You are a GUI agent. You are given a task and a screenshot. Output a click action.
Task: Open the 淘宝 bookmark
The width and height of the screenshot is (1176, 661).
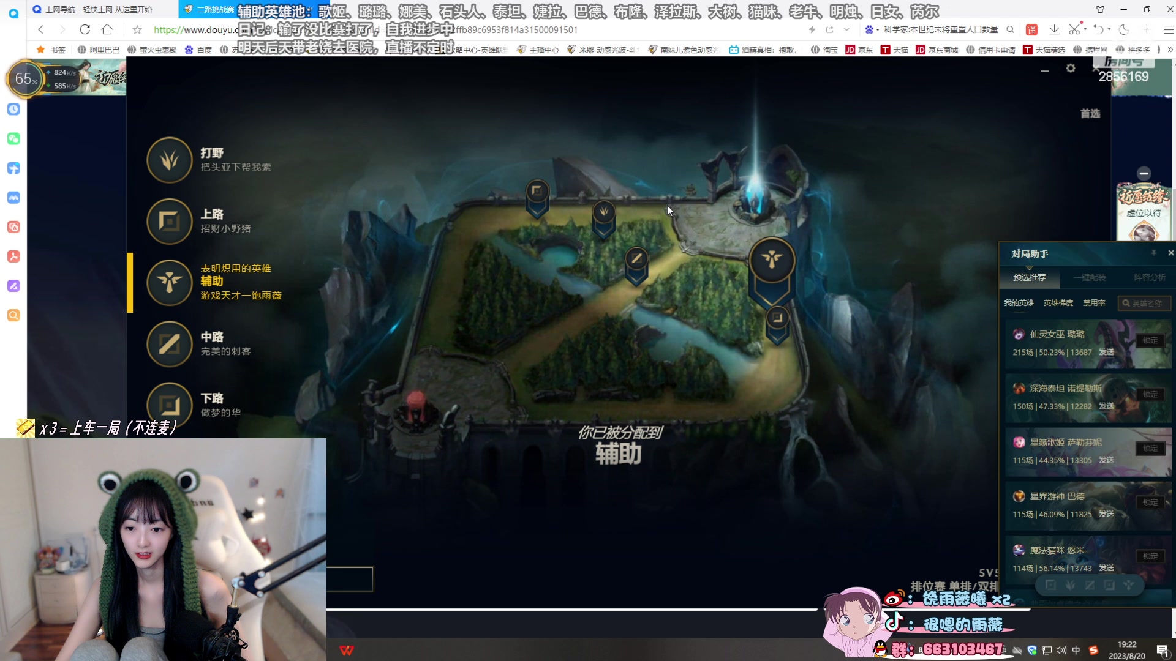(x=824, y=50)
